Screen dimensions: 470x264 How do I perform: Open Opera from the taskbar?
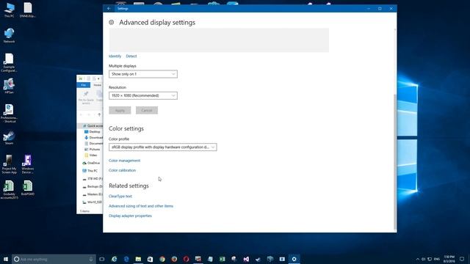(x=186, y=259)
